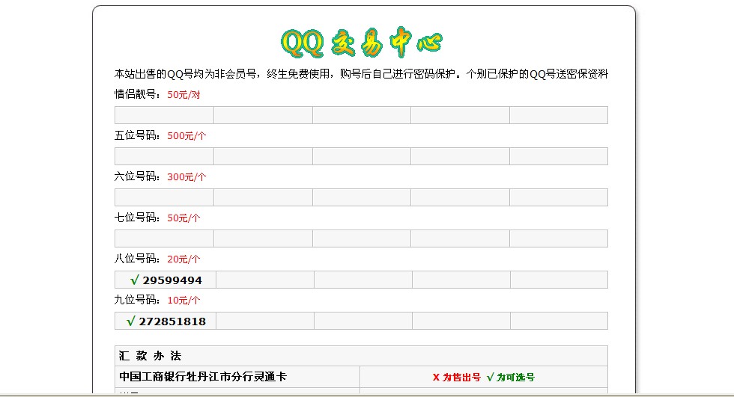This screenshot has width=734, height=397.
Task: Click the 七位号码 label
Action: click(x=138, y=218)
